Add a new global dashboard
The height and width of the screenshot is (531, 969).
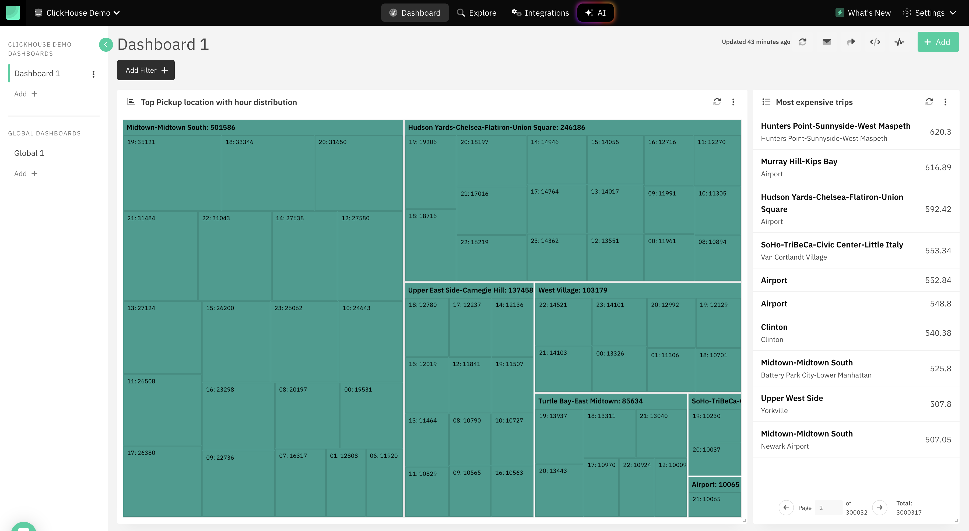pos(26,173)
